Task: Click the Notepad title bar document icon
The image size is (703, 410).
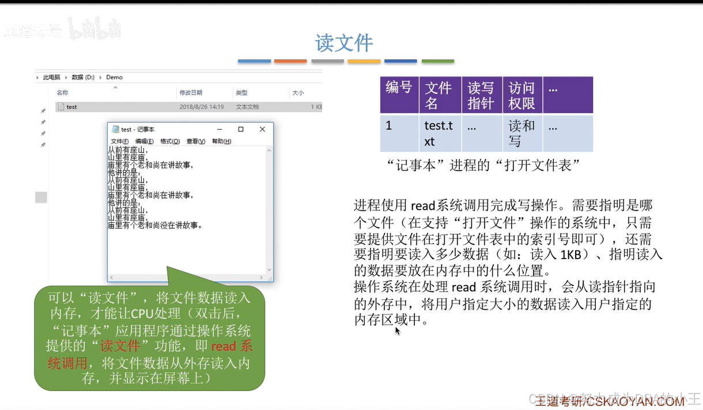Action: [x=115, y=130]
